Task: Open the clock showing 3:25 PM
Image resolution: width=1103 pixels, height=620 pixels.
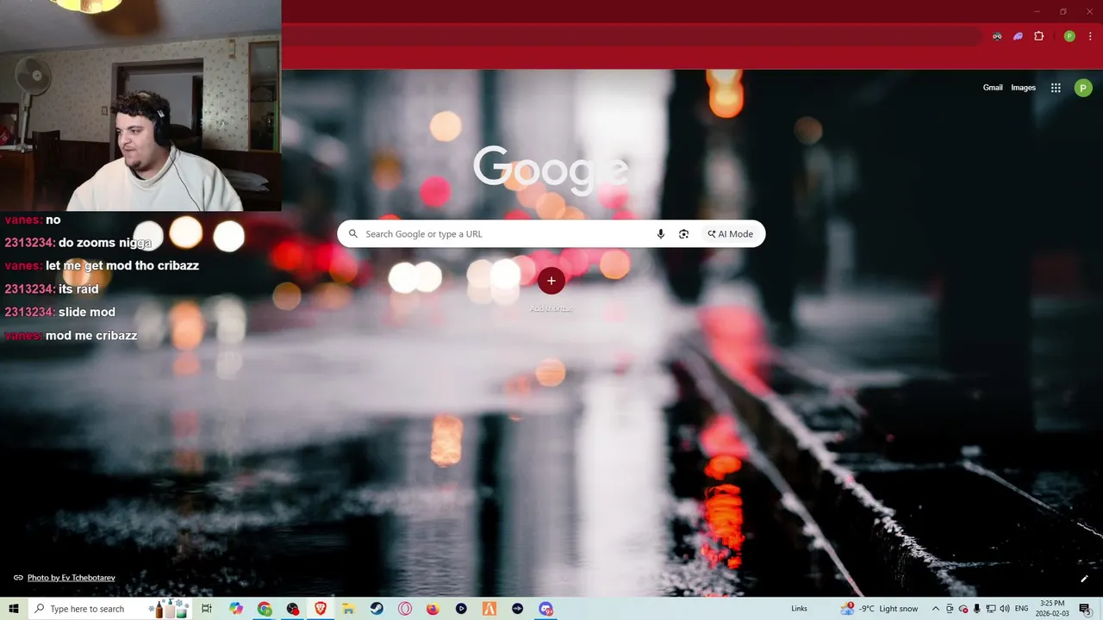Action: click(x=1052, y=609)
